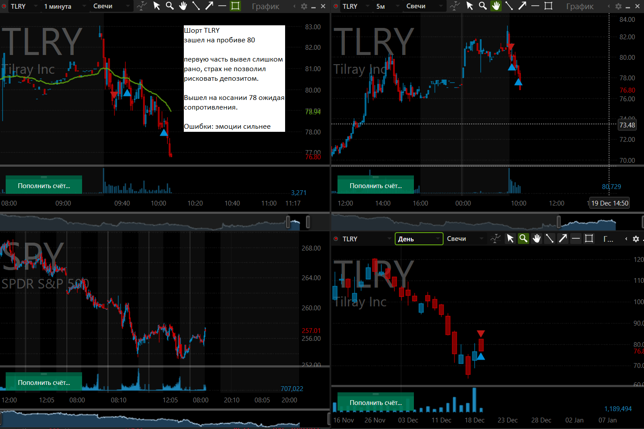Click the Russian trade note text box
This screenshot has height=429, width=644.
click(x=234, y=79)
